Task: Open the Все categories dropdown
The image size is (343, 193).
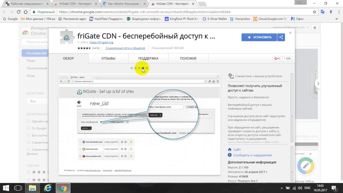Action: pos(38,101)
